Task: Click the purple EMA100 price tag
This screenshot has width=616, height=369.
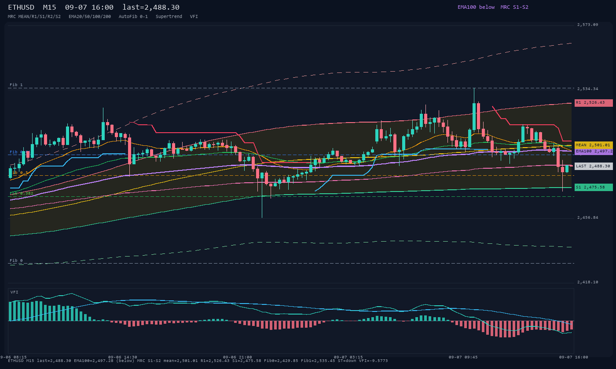Action: tap(594, 151)
